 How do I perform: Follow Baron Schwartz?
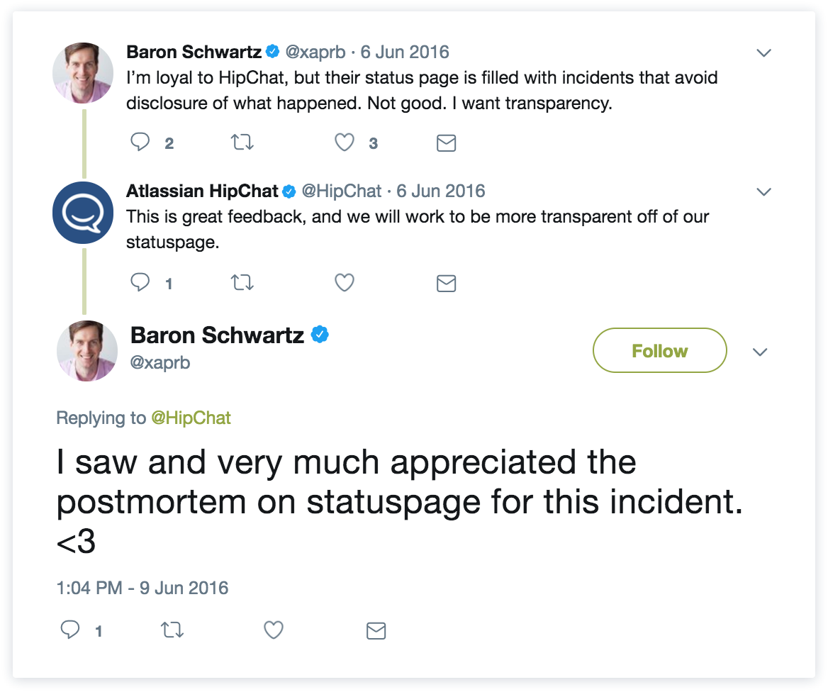point(659,350)
